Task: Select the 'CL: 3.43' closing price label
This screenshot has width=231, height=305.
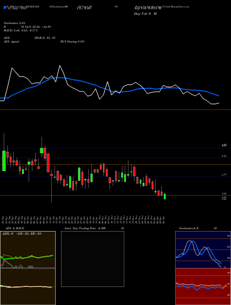Action: tap(84, 8)
